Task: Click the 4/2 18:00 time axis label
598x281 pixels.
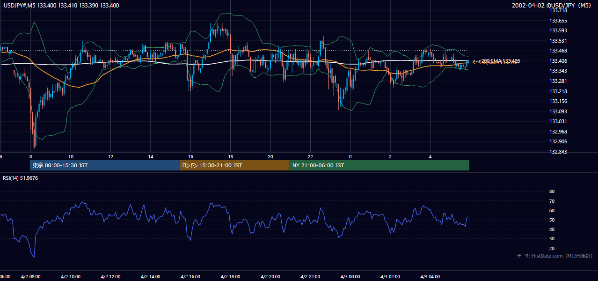Action: tap(230, 276)
